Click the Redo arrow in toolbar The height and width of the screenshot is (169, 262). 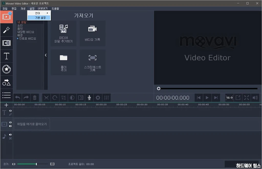pos(26,98)
